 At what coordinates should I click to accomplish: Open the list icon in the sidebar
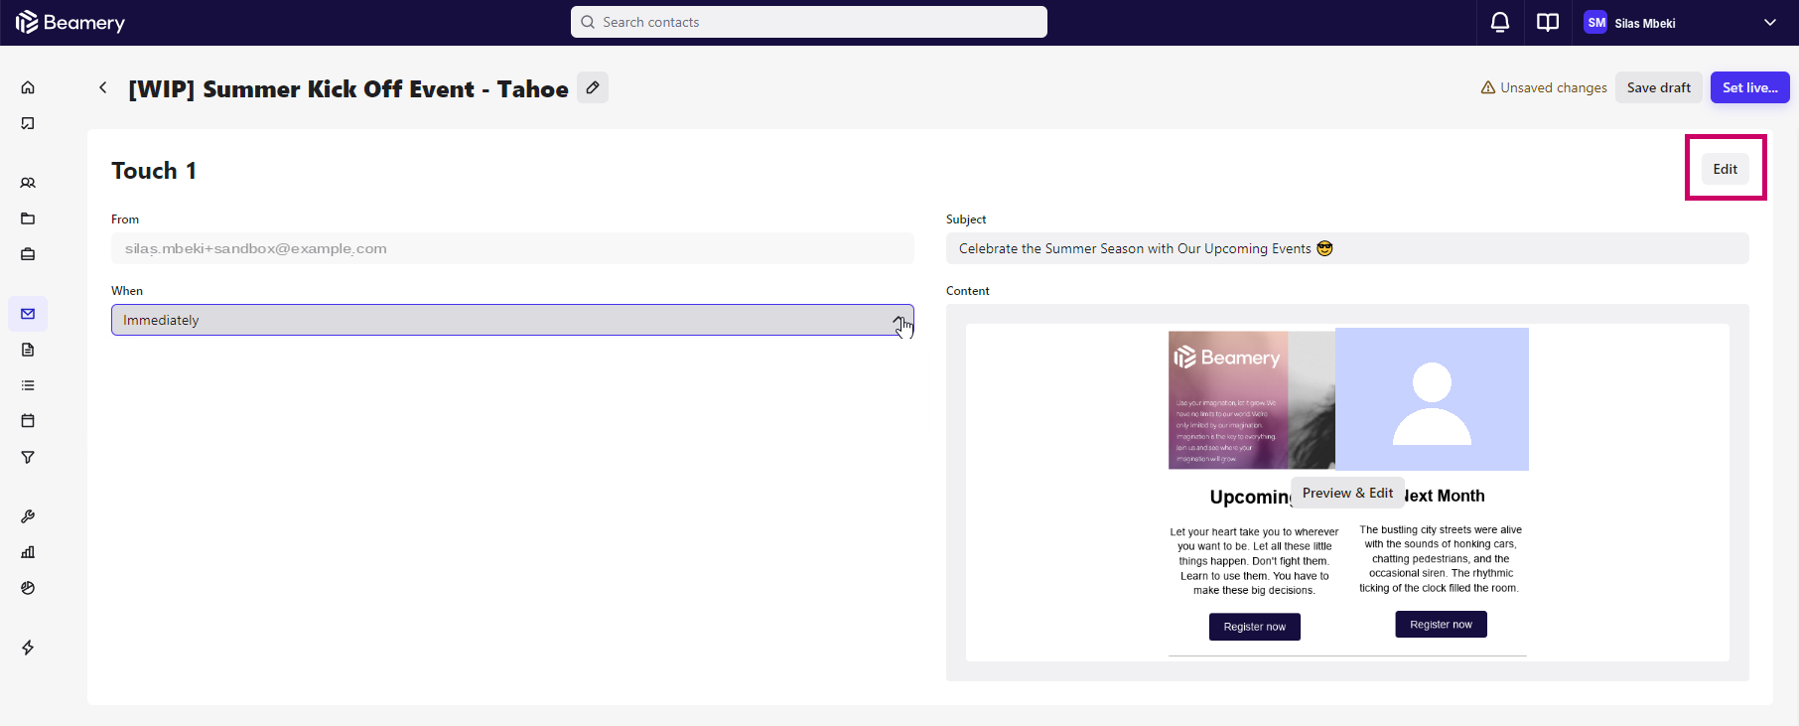28,385
